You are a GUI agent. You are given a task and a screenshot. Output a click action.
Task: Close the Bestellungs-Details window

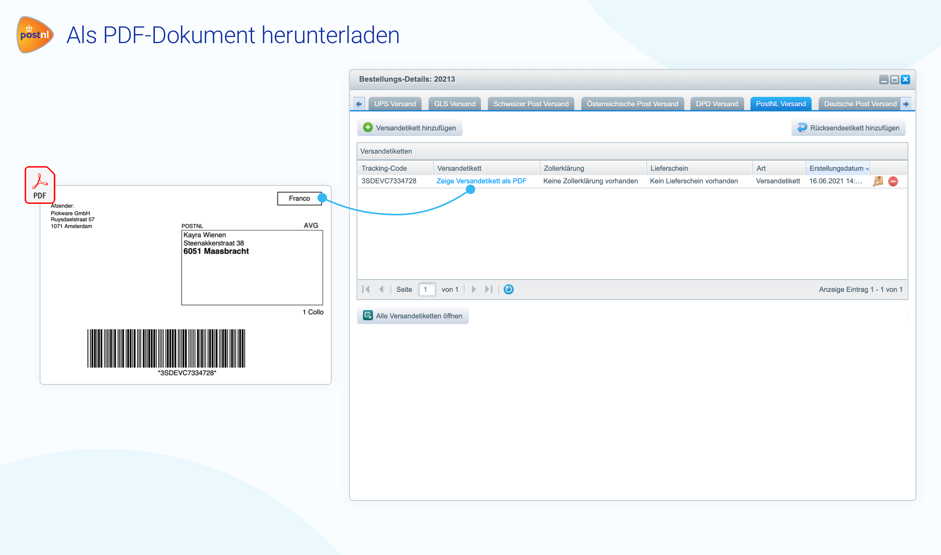pyautogui.click(x=905, y=80)
